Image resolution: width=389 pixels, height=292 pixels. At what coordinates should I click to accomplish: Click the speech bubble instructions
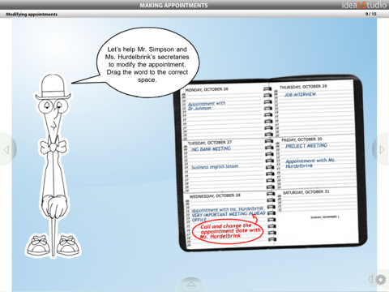[147, 64]
